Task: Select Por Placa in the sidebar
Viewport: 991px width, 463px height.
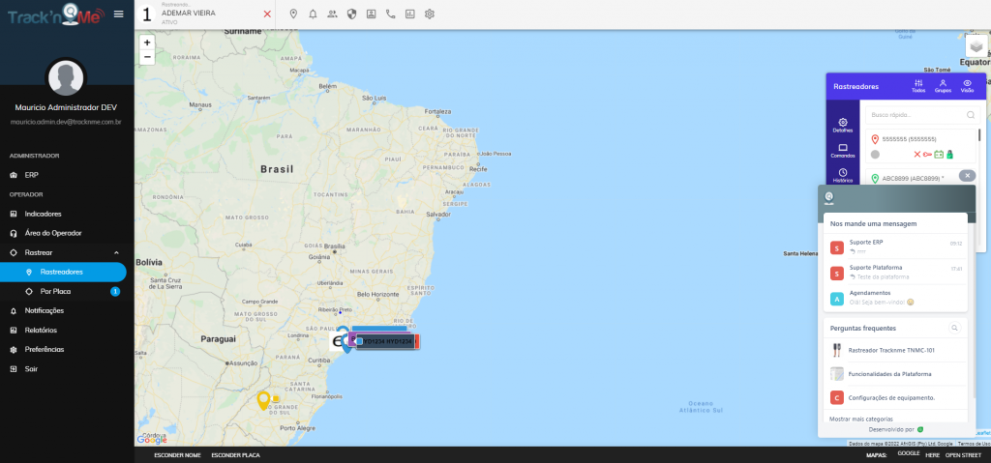Action: (67, 291)
